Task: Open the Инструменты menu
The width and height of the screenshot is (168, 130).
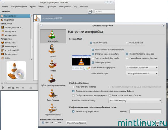Action: pos(65,6)
